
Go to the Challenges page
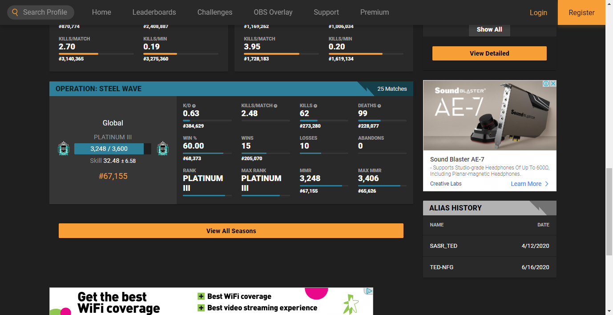click(215, 12)
